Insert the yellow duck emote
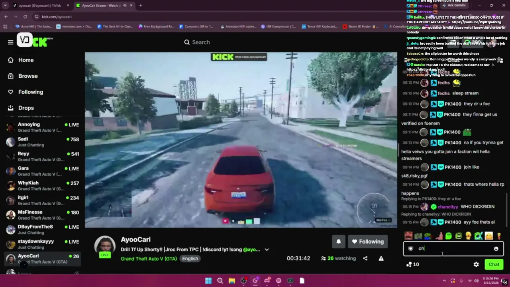 (469, 236)
